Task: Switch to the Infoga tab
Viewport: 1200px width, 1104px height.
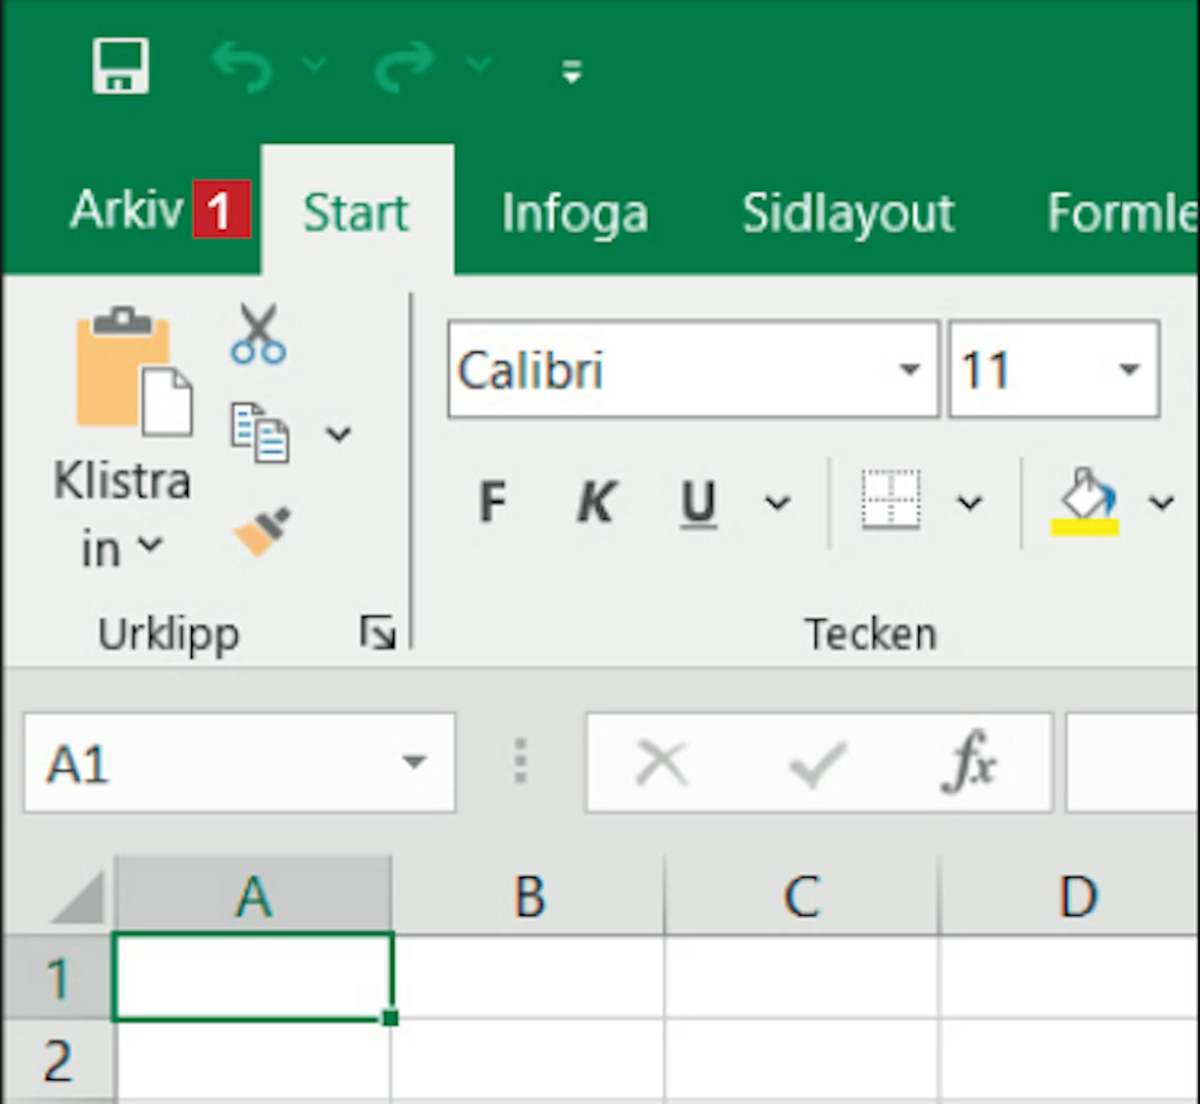Action: [574, 214]
